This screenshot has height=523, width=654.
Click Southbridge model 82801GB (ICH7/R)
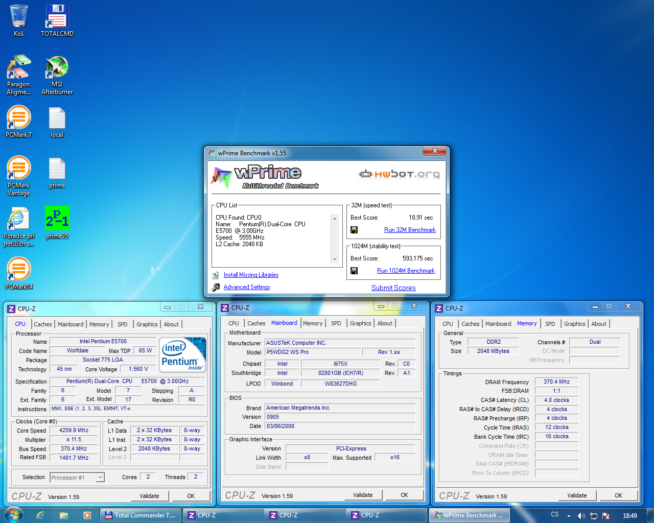tap(340, 373)
